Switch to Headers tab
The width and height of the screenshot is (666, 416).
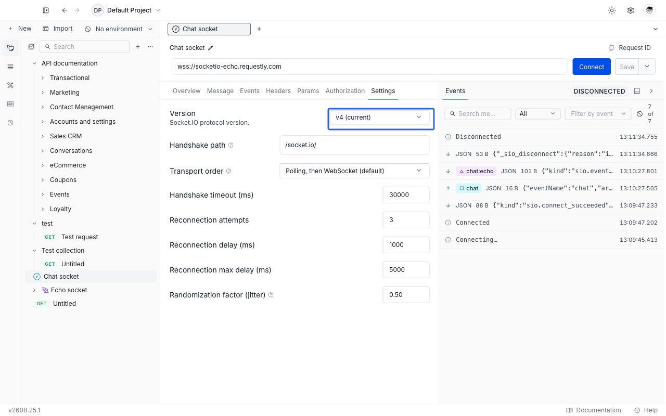point(278,91)
